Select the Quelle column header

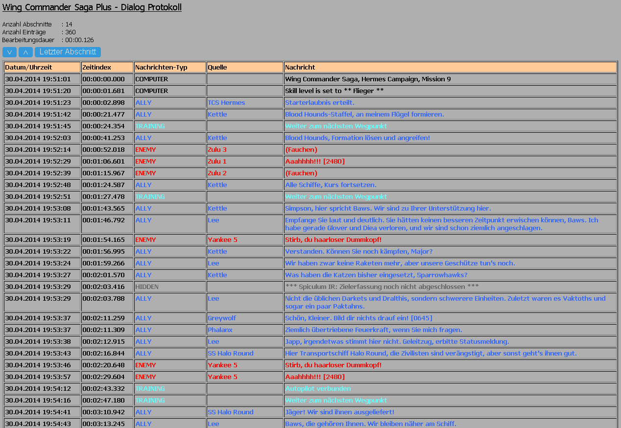click(x=245, y=67)
